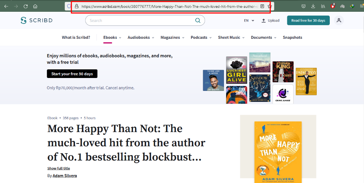Image resolution: width=364 pixels, height=183 pixels.
Task: Bookmark this page with the star icon
Action: 270,7
